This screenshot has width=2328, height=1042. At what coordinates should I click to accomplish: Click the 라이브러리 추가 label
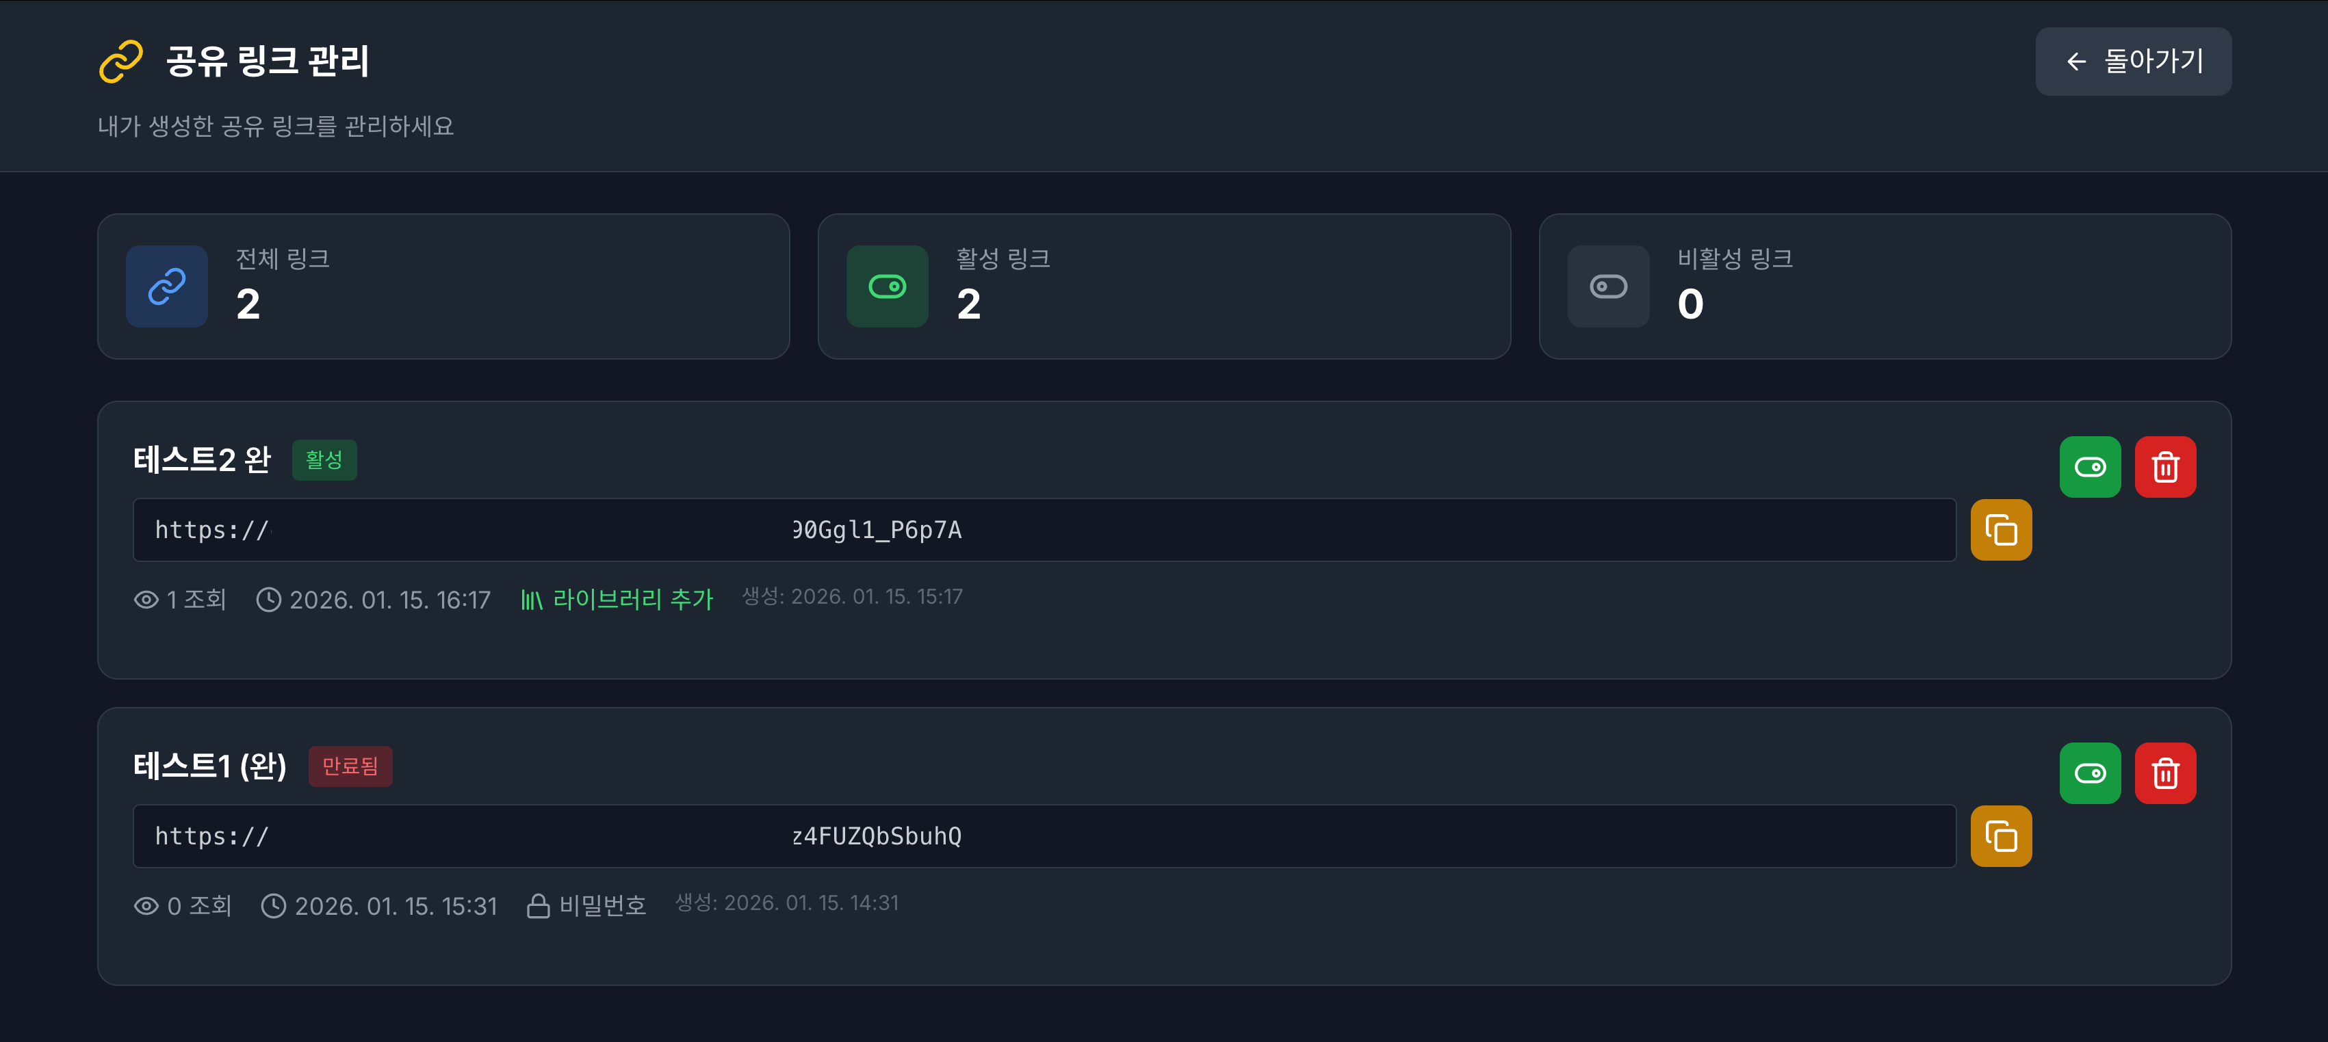point(632,600)
